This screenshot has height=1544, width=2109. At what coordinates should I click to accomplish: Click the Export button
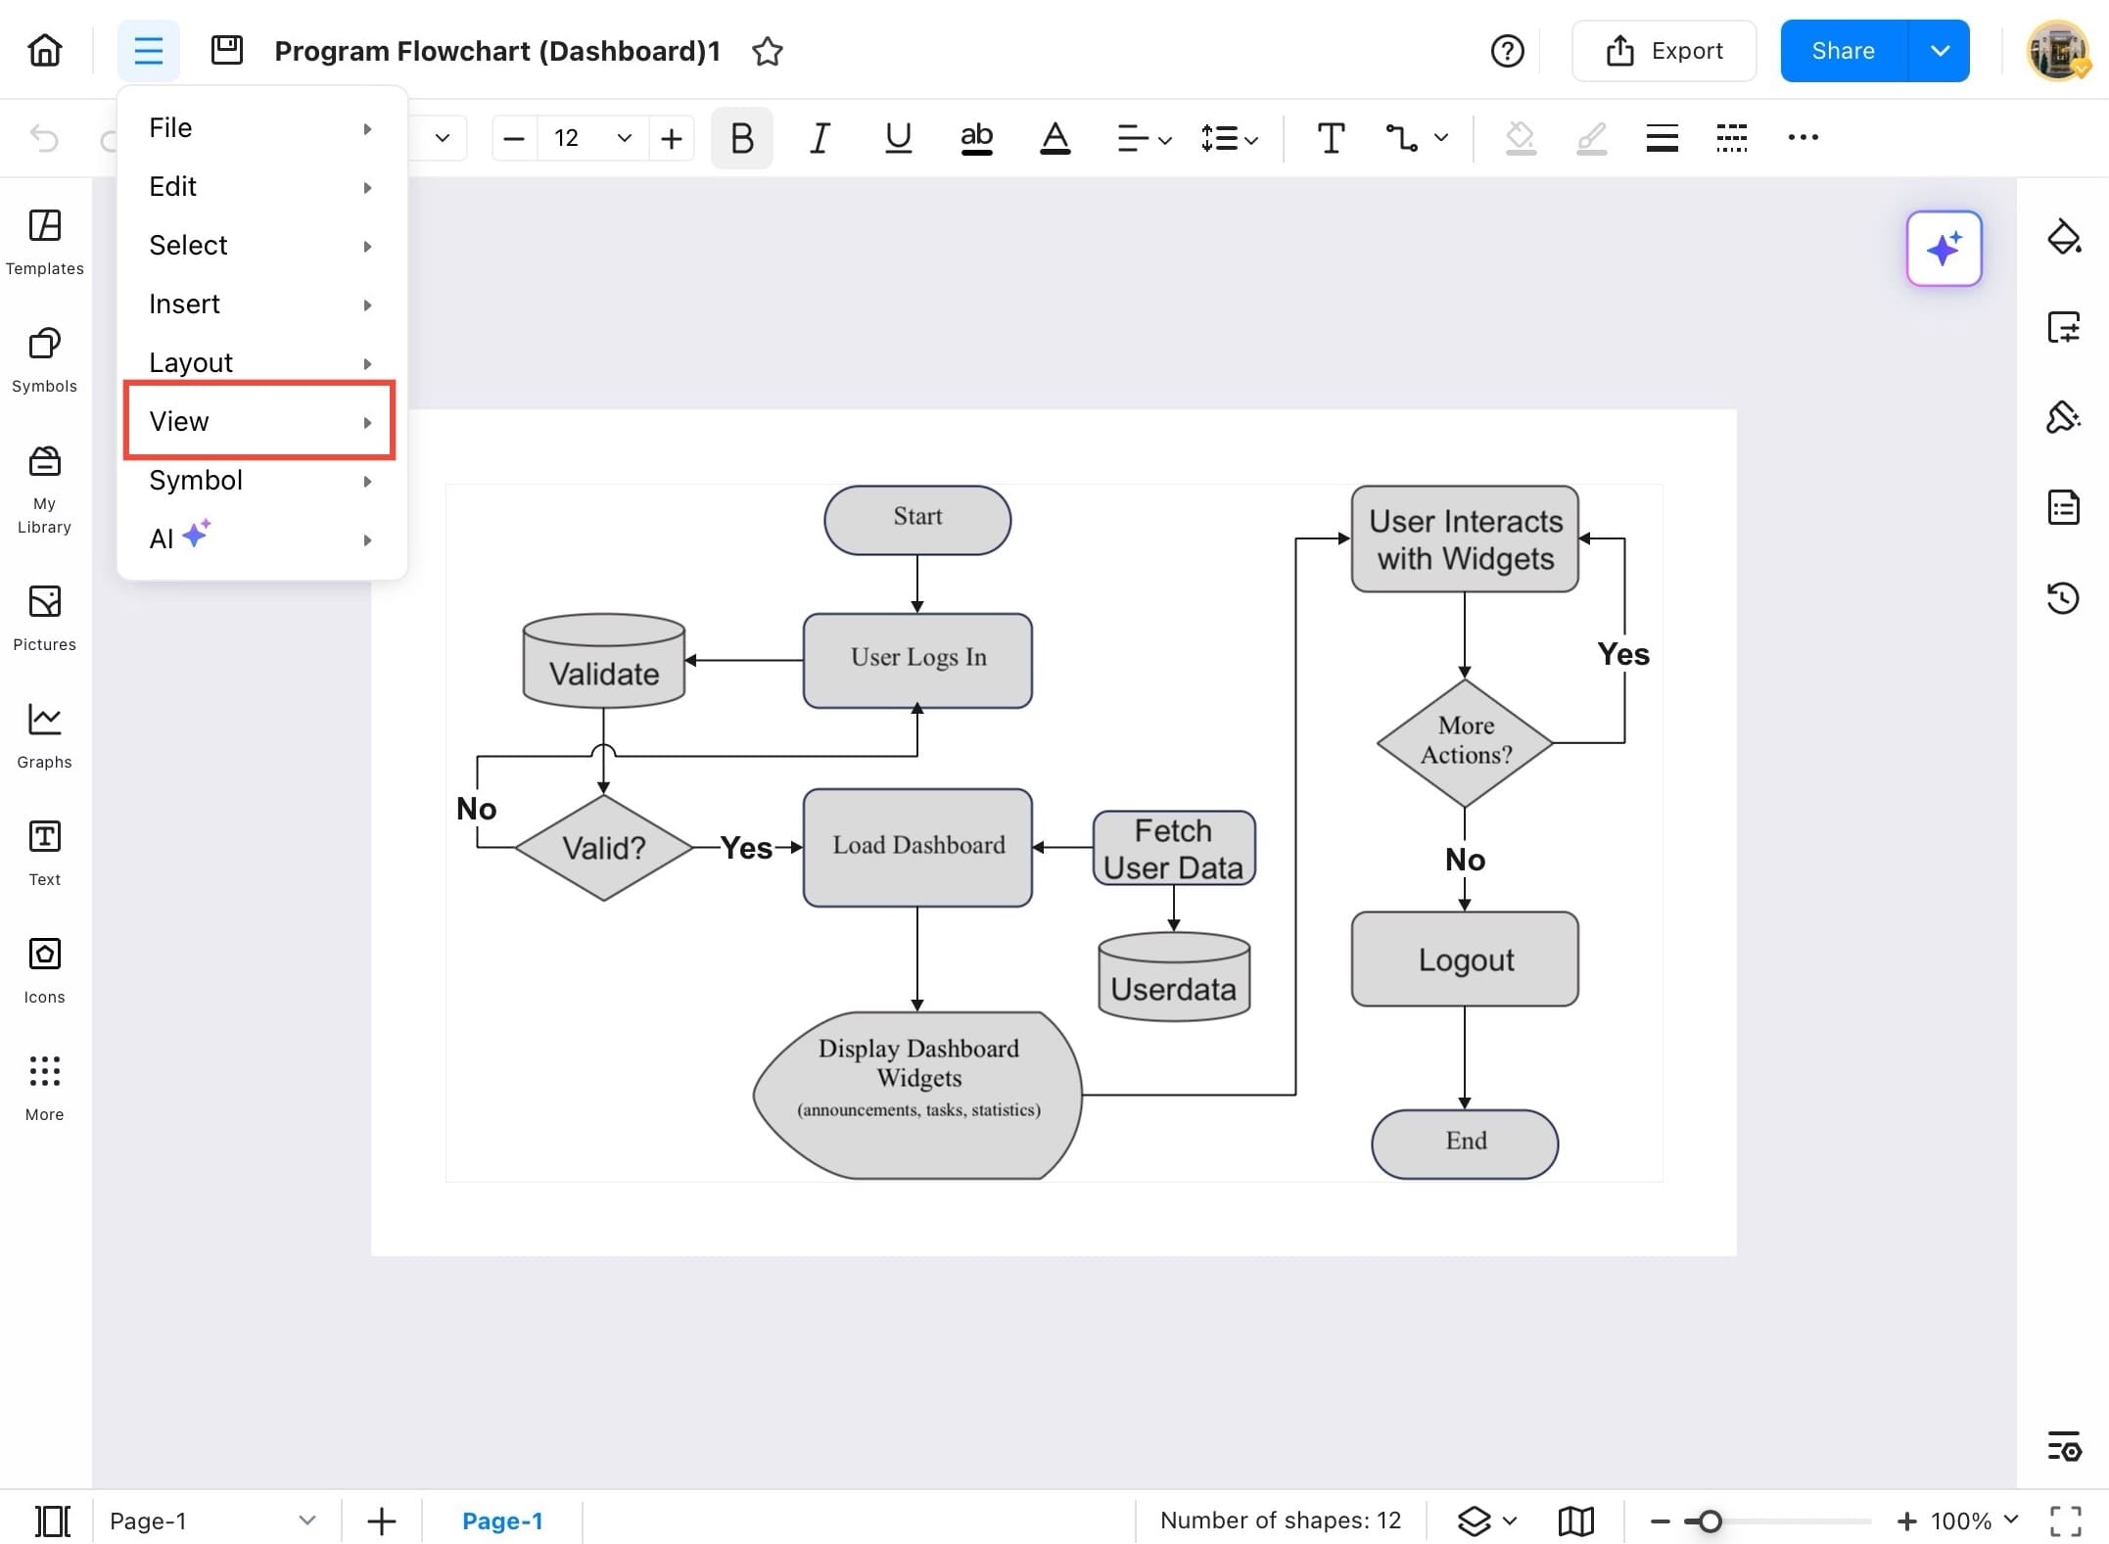[x=1664, y=51]
